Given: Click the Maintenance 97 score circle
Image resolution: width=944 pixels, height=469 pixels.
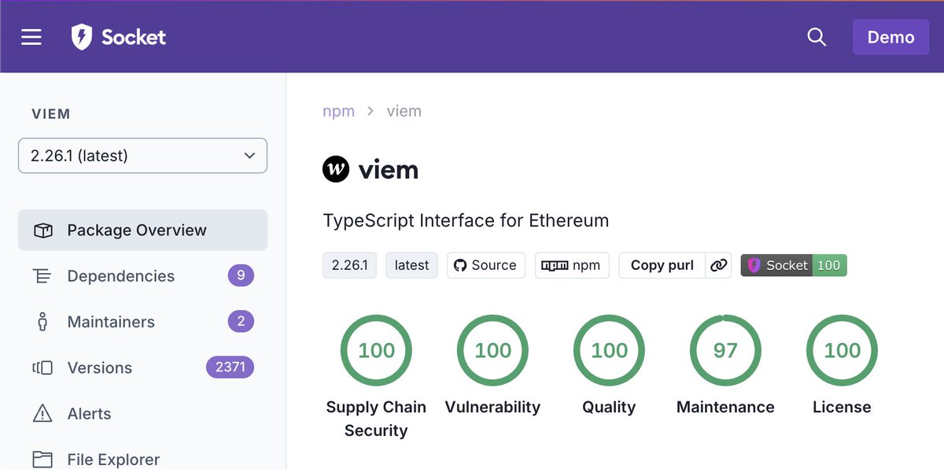Looking at the screenshot, I should 725,350.
